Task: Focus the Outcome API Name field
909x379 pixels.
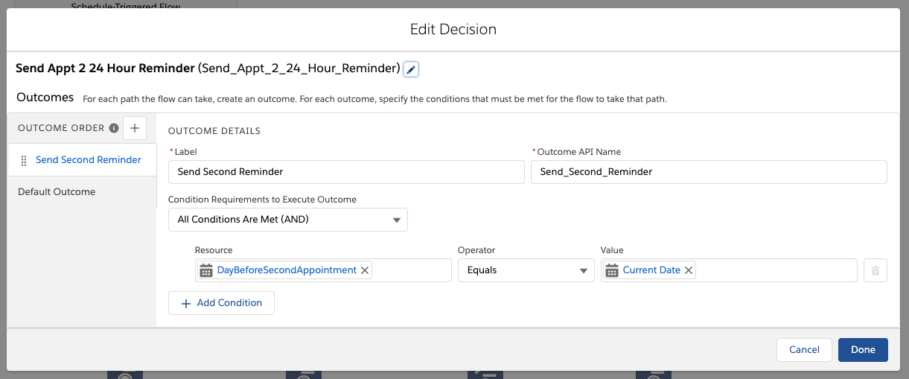Action: pos(709,172)
